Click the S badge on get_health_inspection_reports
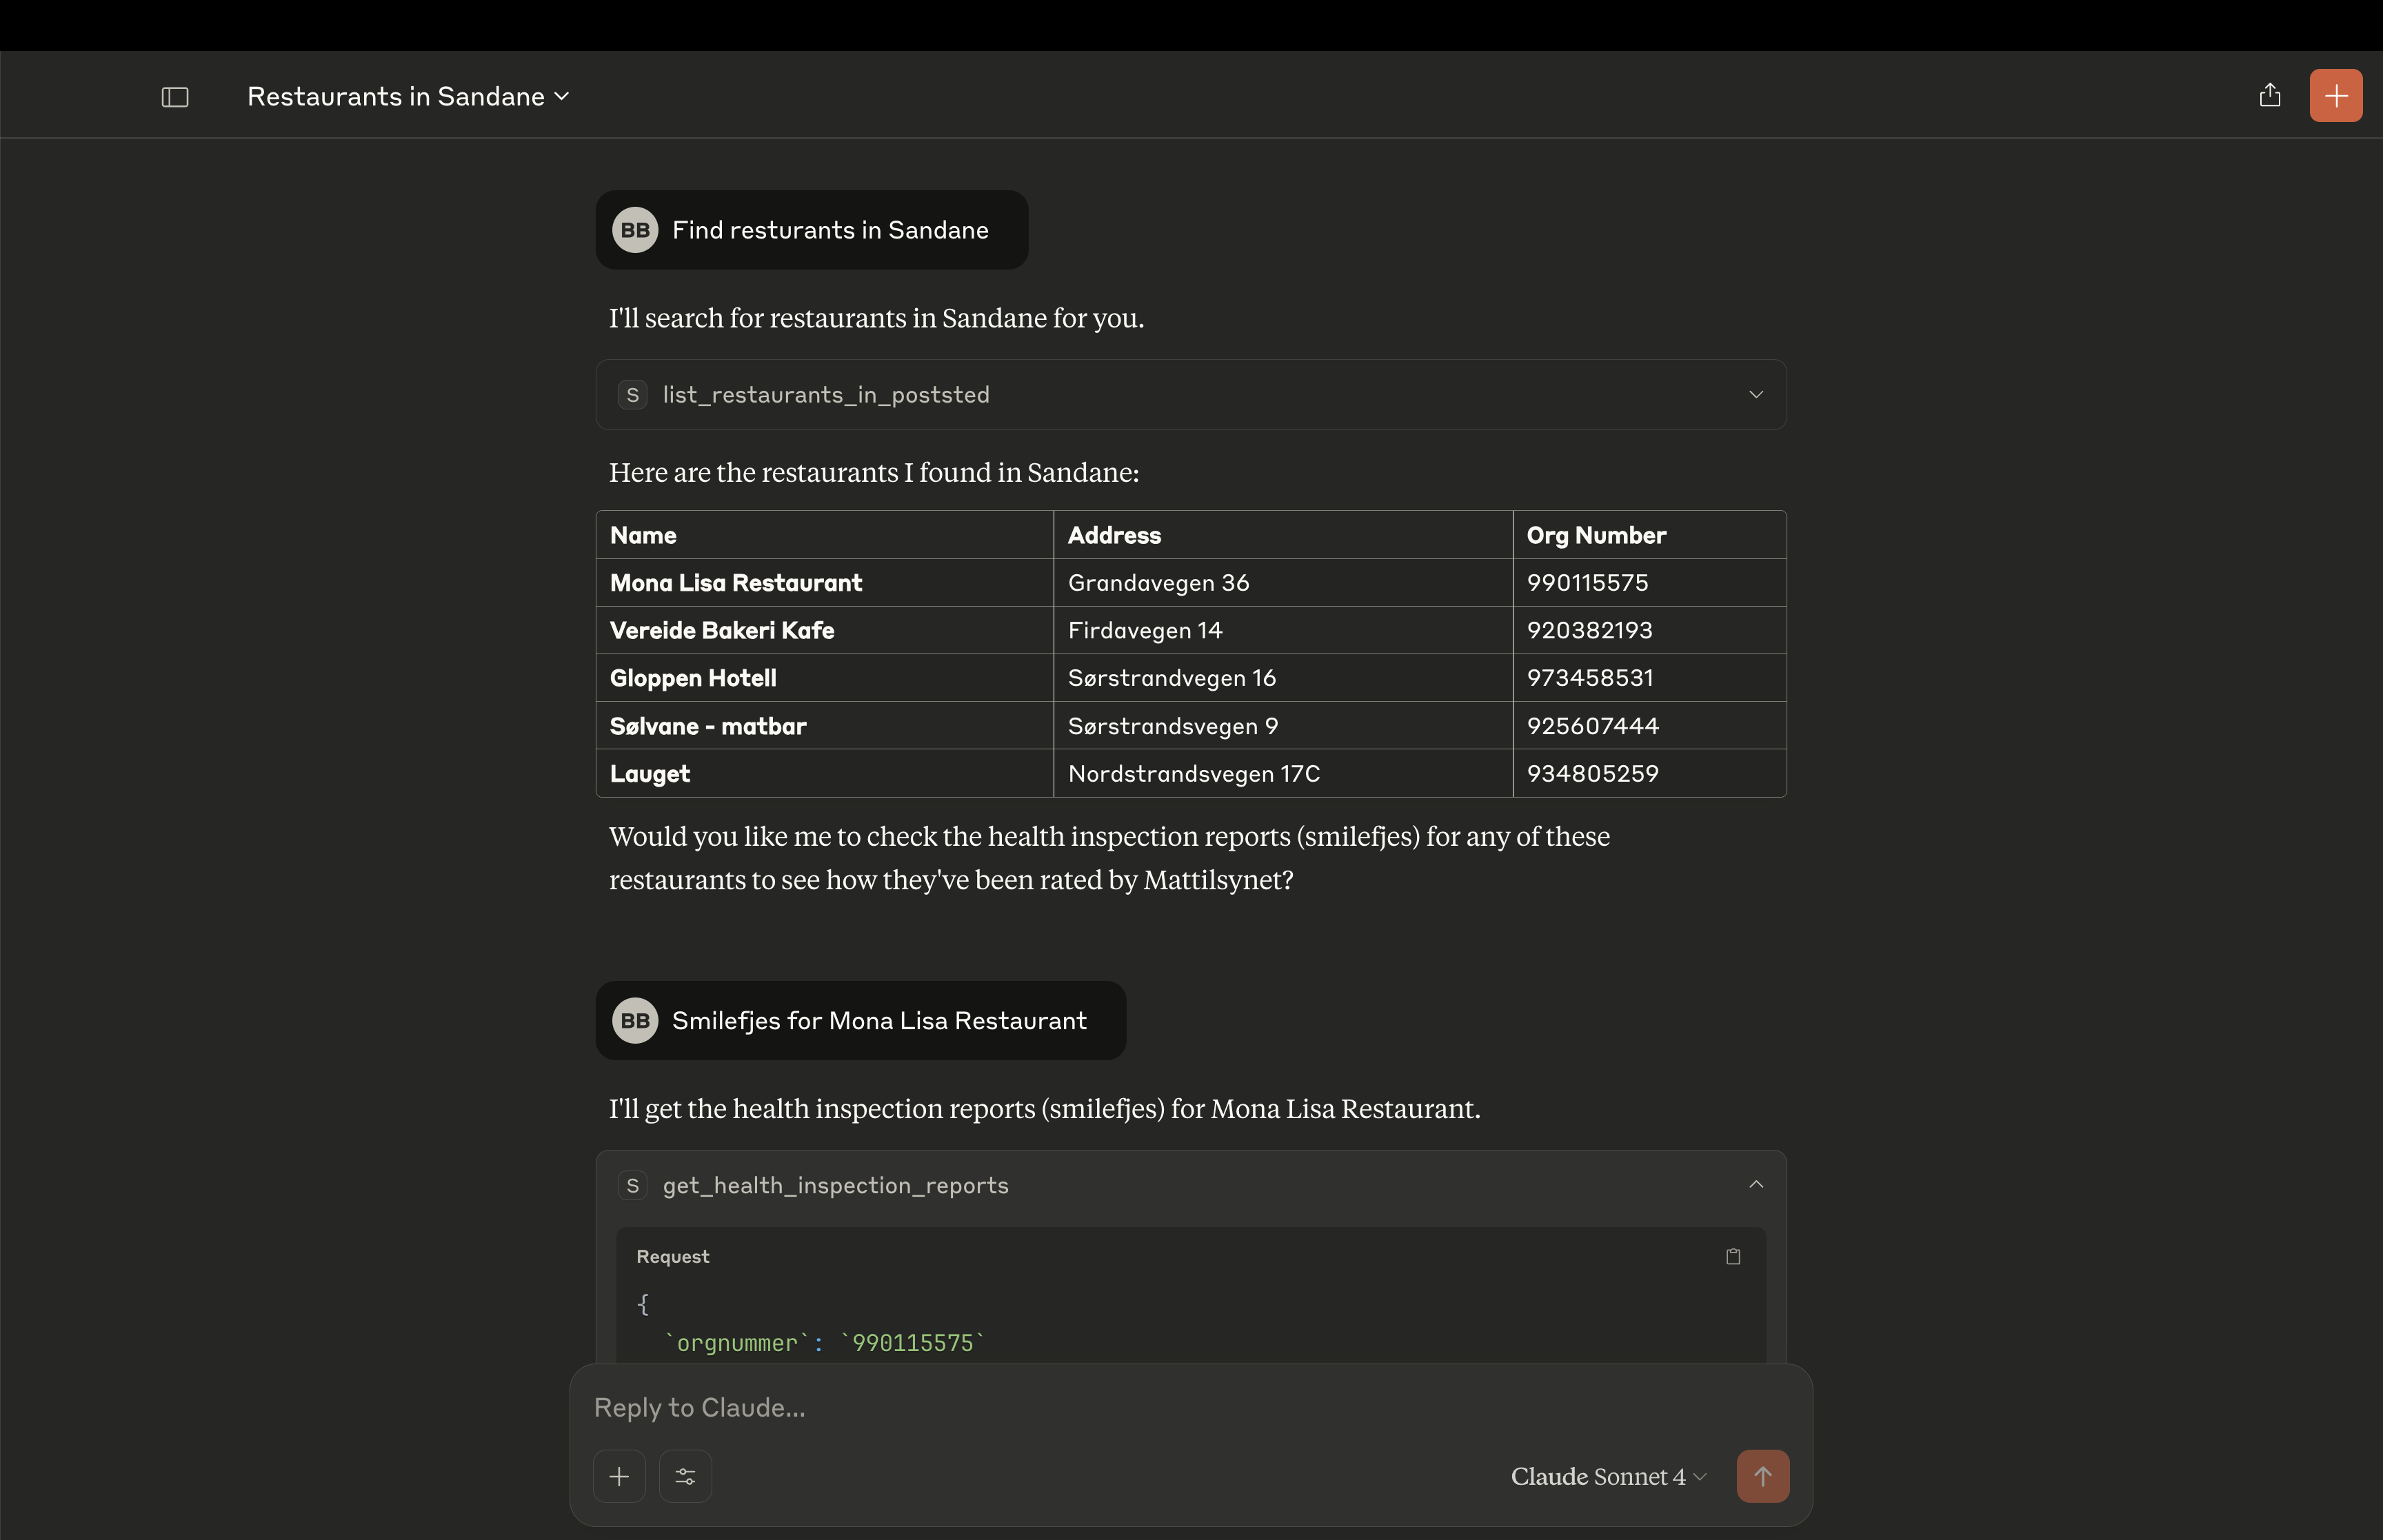This screenshot has height=1540, width=2383. coord(632,1186)
